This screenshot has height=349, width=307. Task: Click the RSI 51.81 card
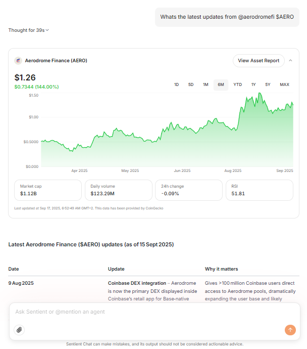tap(260, 190)
